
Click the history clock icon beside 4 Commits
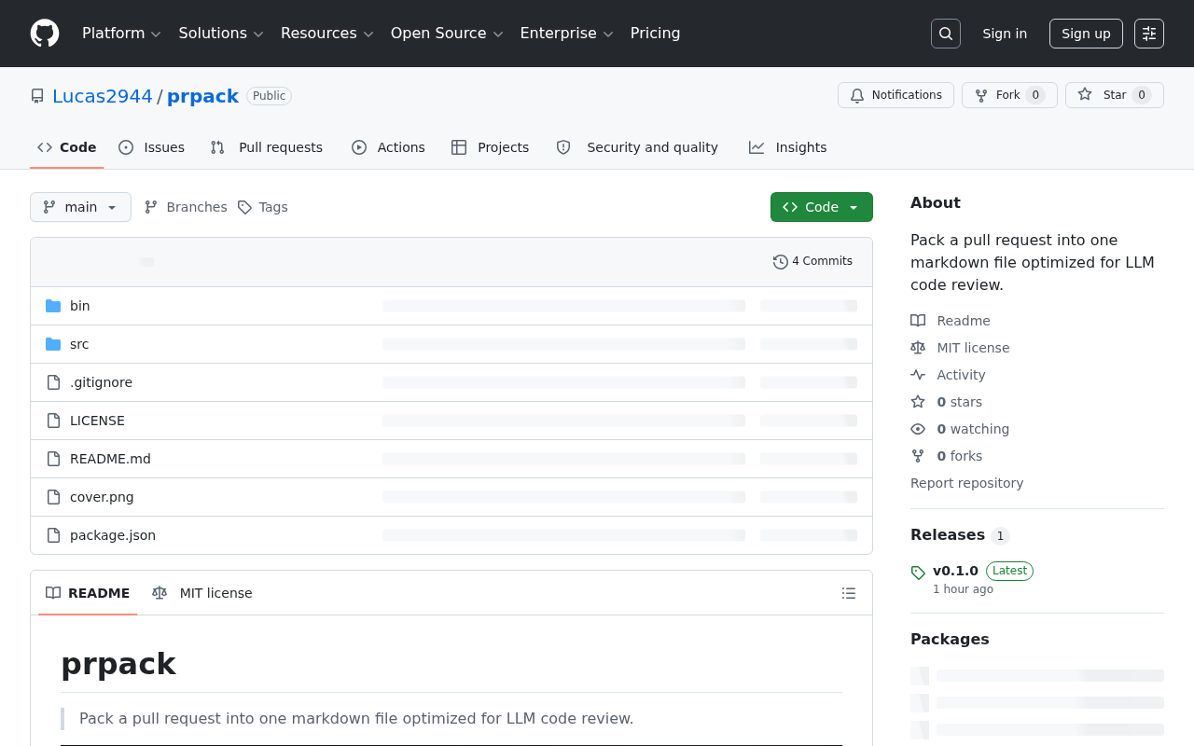[x=781, y=262]
